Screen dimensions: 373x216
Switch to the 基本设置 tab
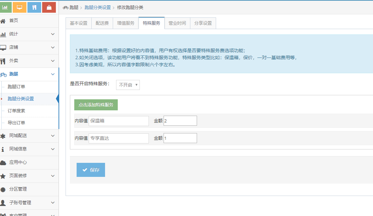click(x=79, y=23)
